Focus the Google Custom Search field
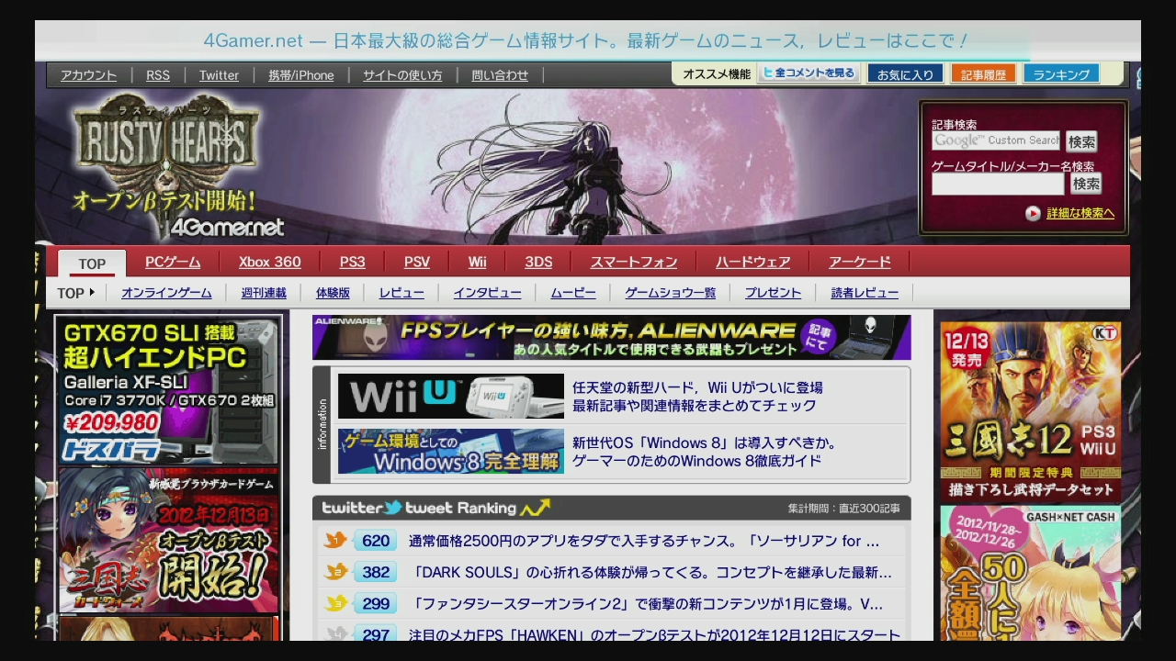The height and width of the screenshot is (661, 1176). (996, 140)
